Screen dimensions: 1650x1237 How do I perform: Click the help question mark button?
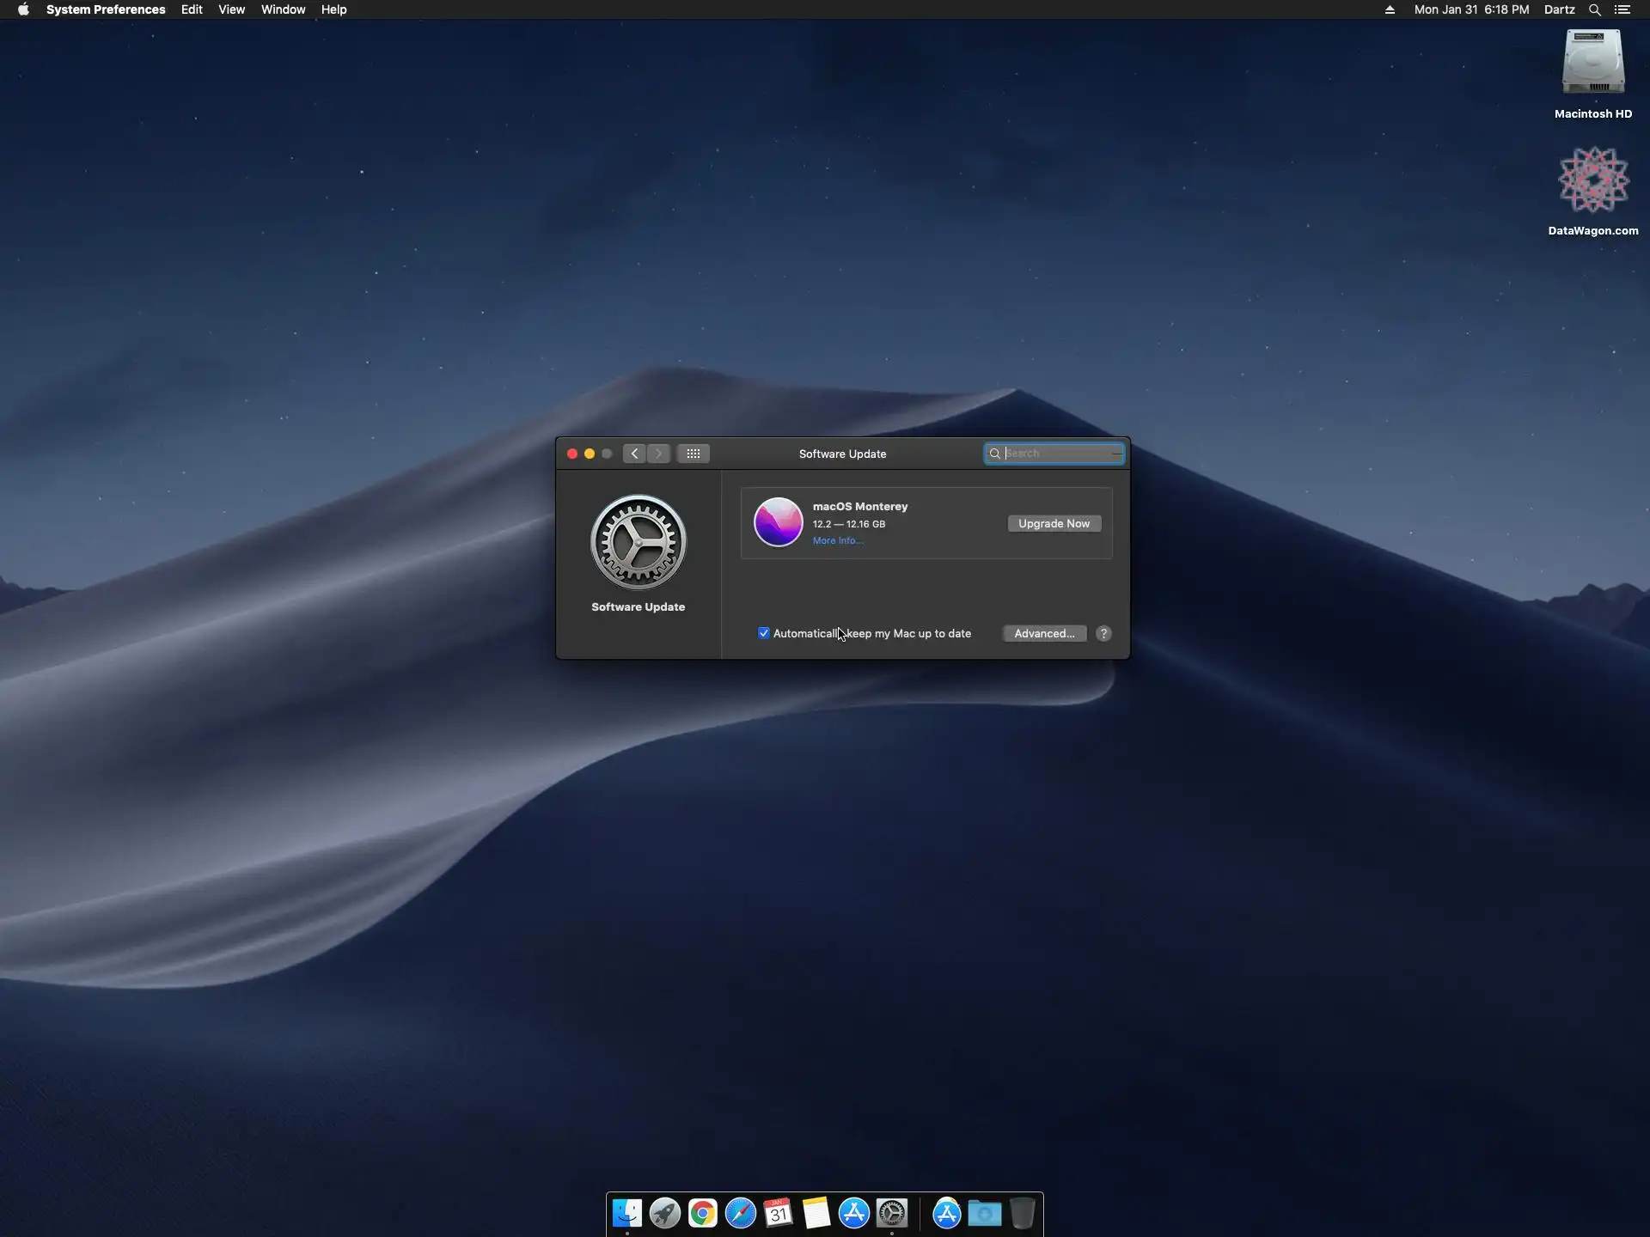click(x=1103, y=633)
